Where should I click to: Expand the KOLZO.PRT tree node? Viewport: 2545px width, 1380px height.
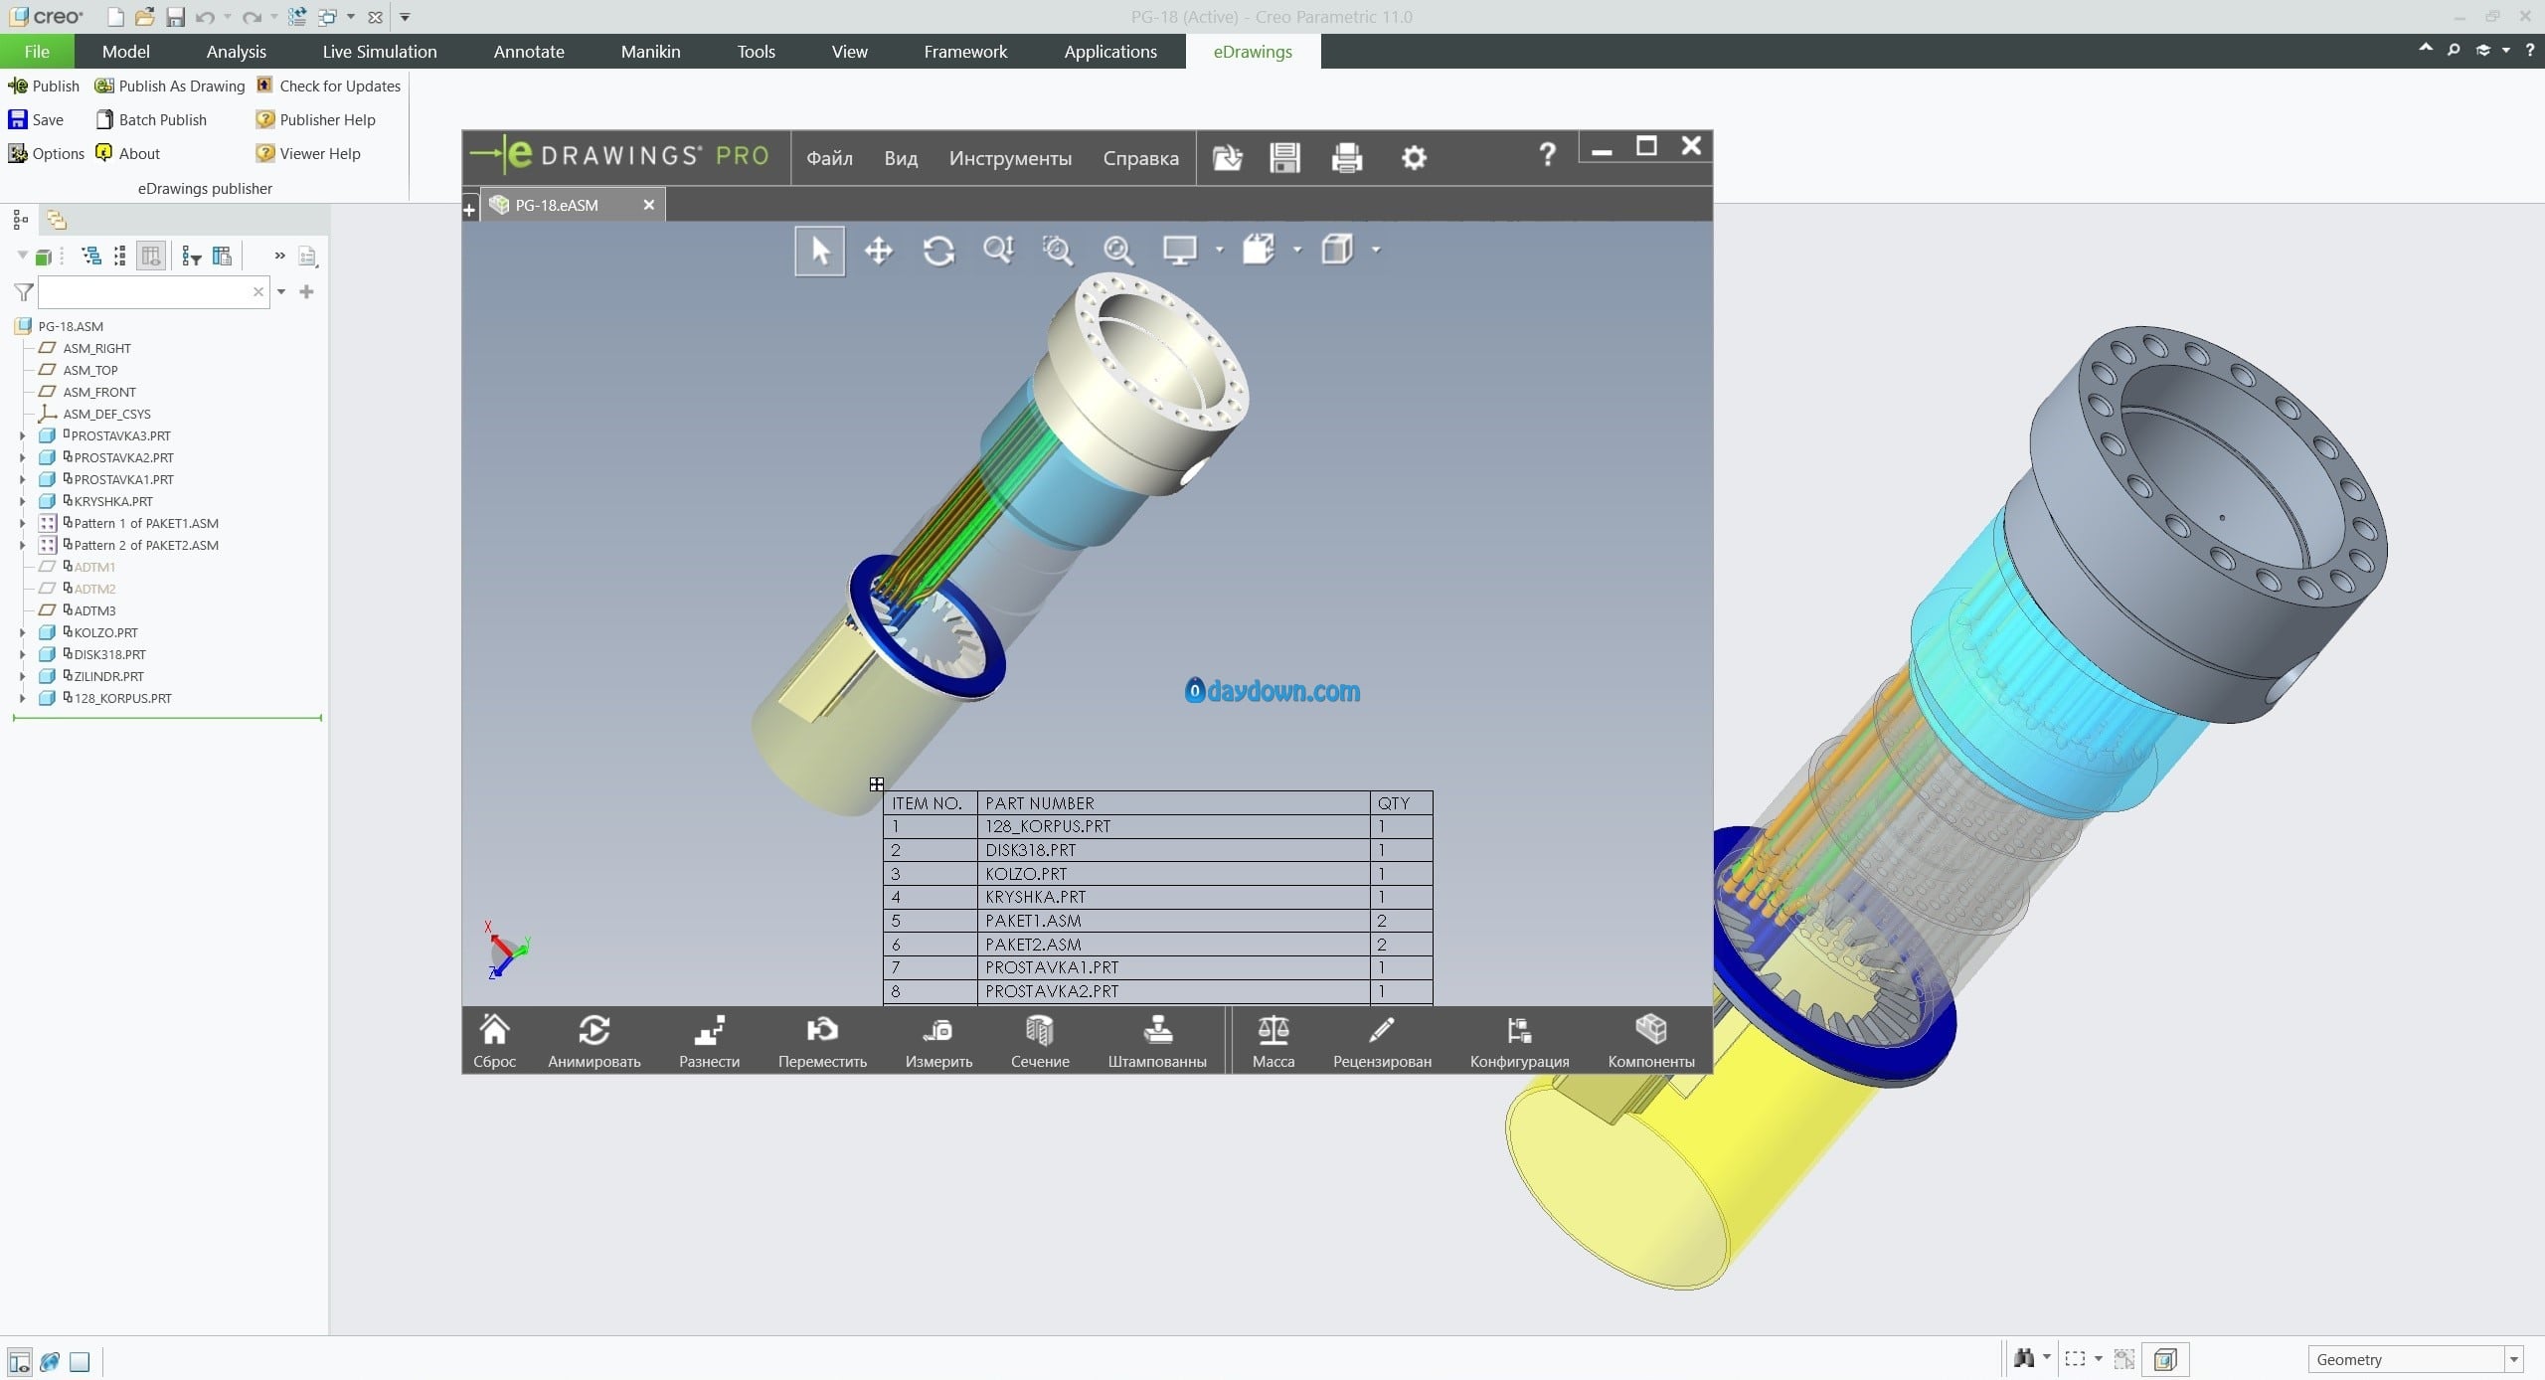click(22, 632)
